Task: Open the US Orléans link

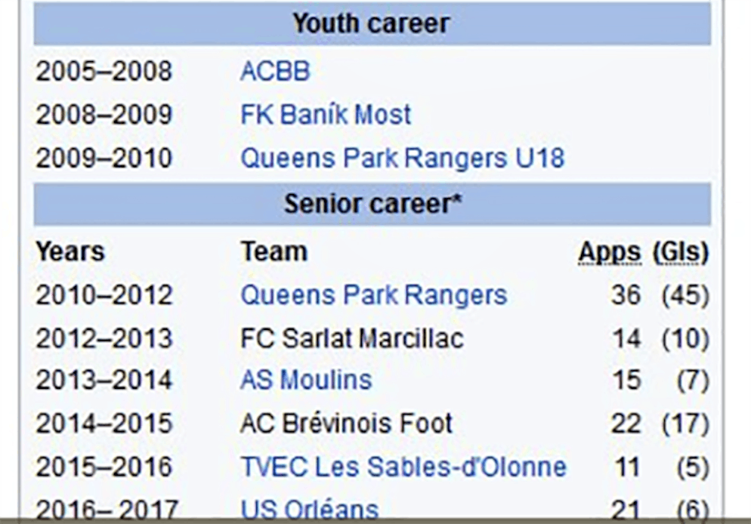Action: coord(310,509)
